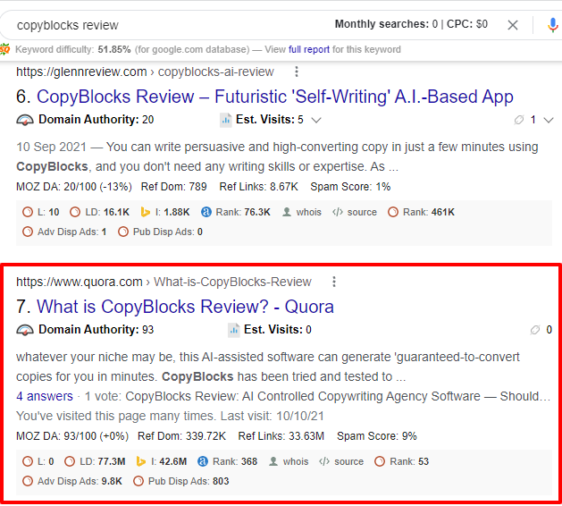562x506 pixels.
Task: Click the glennreview.com URL breadcrumb
Action: click(145, 72)
